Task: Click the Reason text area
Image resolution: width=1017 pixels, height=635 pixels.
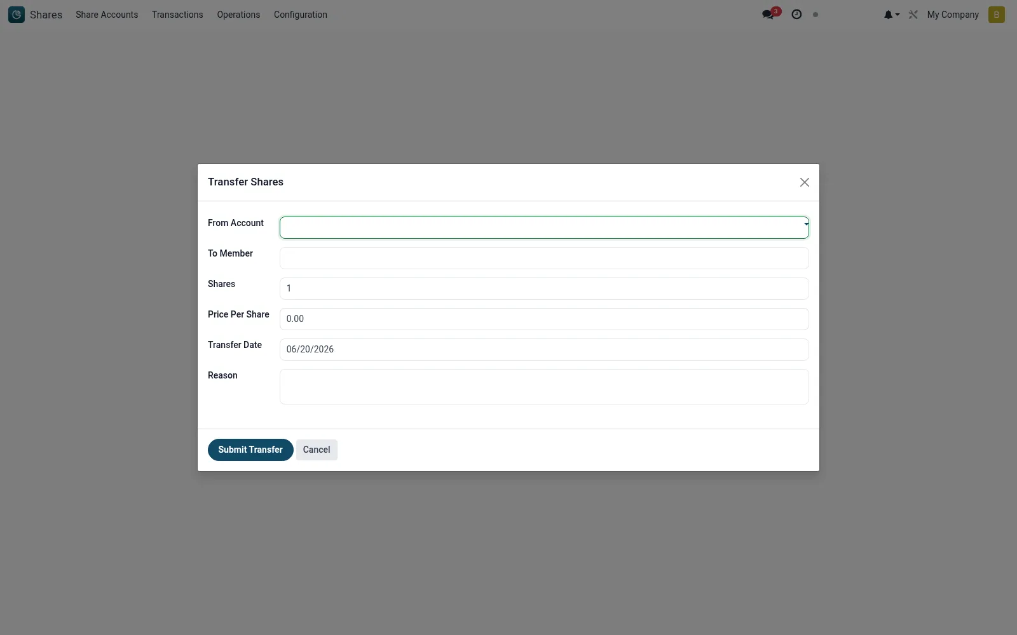Action: (x=544, y=387)
